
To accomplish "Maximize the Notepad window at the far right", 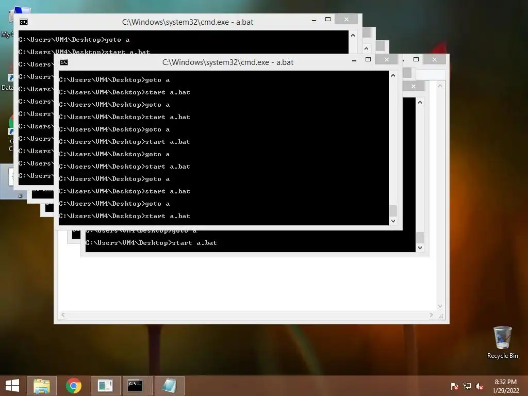I will (416, 60).
